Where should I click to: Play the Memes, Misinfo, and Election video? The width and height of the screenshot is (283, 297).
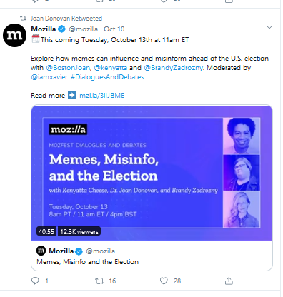coord(152,173)
